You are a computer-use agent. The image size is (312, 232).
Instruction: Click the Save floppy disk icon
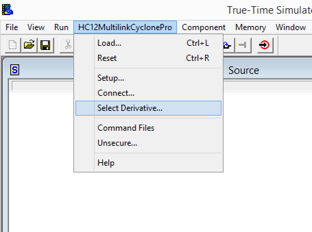[45, 45]
